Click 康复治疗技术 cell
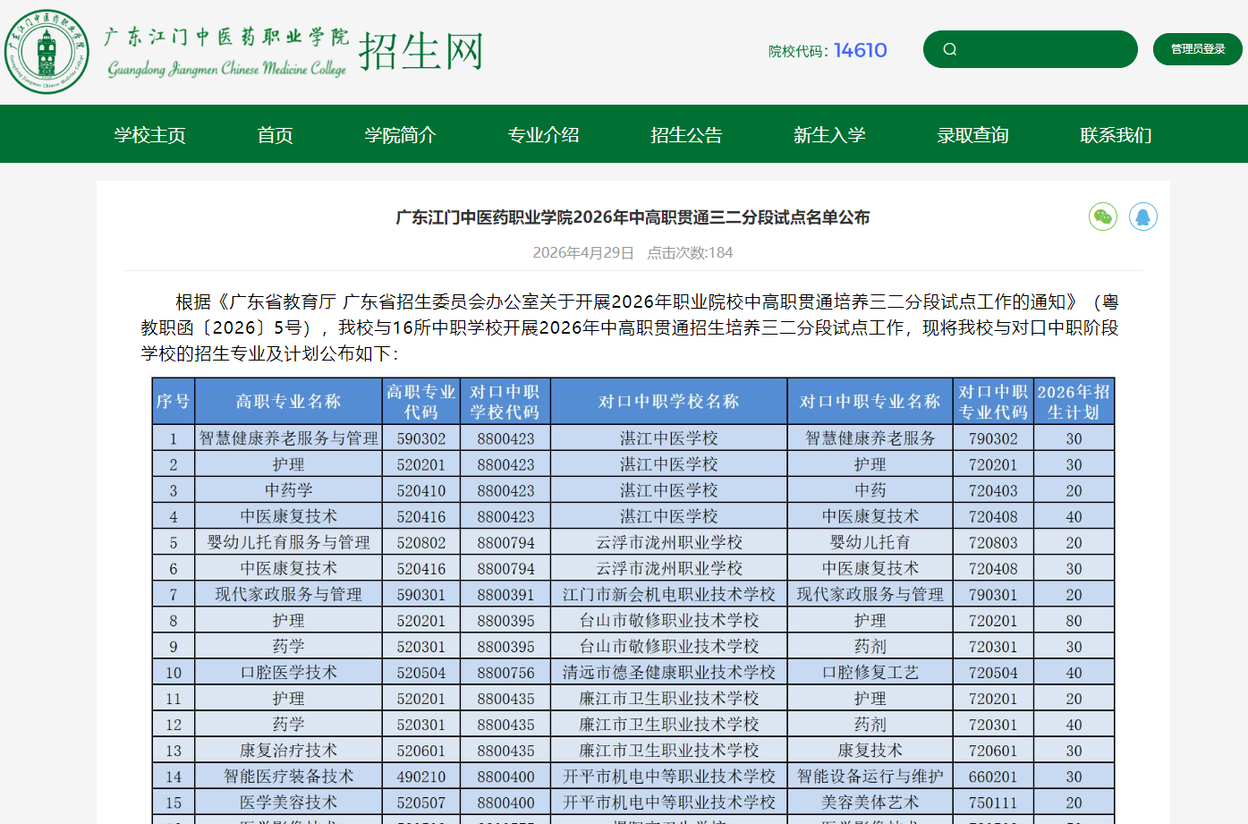Screen dimensions: 1248x824 pyautogui.click(x=288, y=750)
